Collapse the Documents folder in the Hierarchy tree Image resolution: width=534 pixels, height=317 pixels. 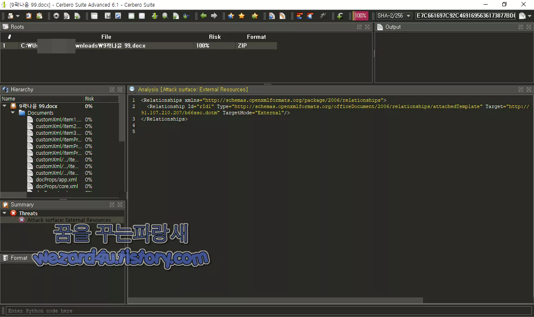coord(13,113)
